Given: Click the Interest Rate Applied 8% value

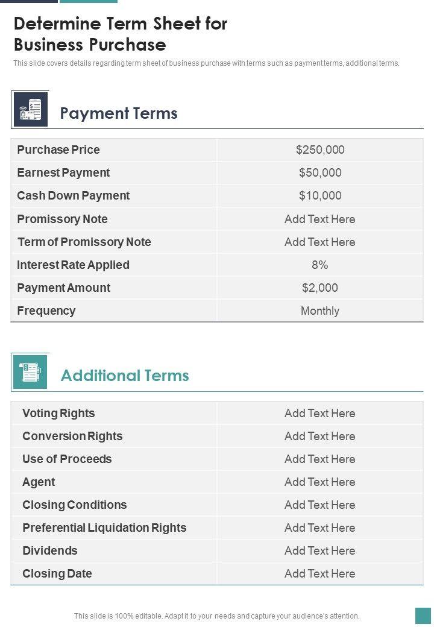Looking at the screenshot, I should coord(320,265).
